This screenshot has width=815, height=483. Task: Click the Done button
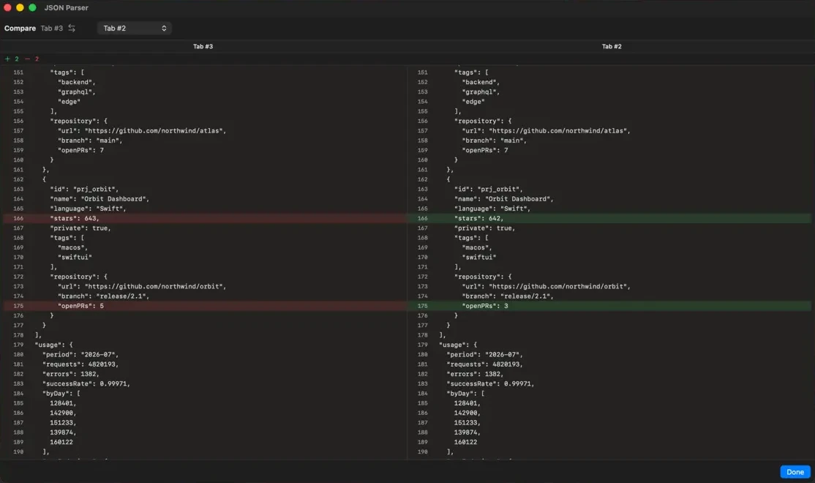click(795, 471)
